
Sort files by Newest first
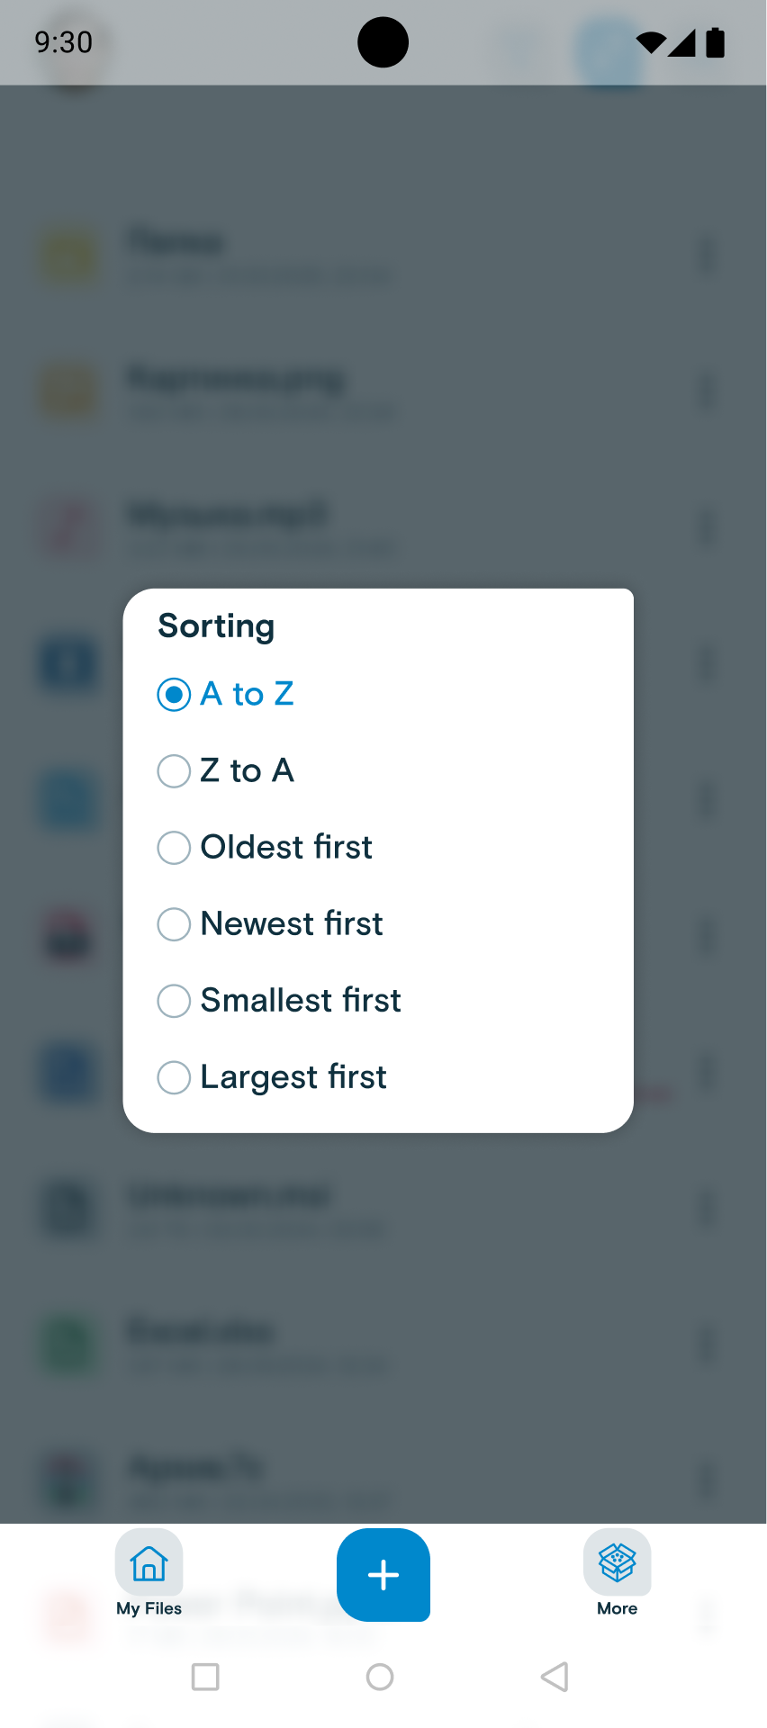tap(174, 923)
